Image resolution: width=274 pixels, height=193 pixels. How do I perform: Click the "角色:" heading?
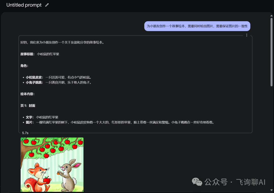click(24, 66)
